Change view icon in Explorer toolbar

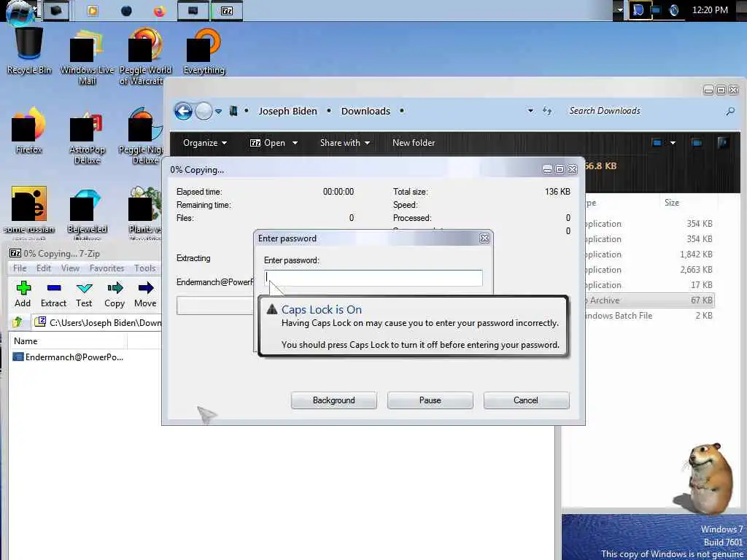coord(657,143)
